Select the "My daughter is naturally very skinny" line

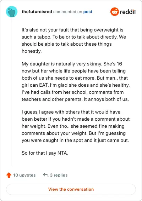coord(72,64)
